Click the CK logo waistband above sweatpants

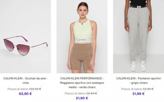pyautogui.click(x=138, y=7)
